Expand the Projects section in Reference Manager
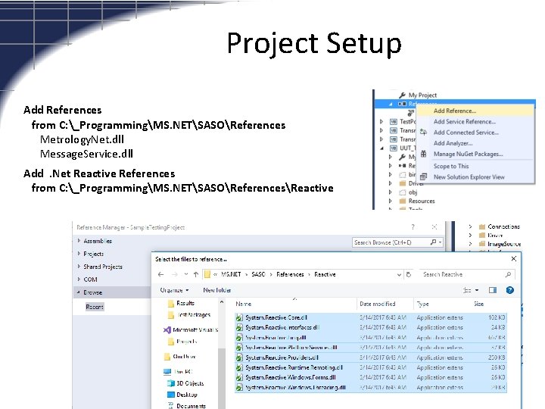The height and width of the screenshot is (409, 545). point(79,254)
